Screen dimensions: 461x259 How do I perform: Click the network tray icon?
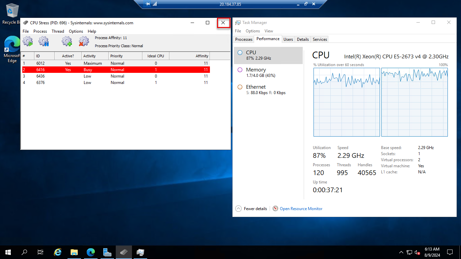coord(409,252)
